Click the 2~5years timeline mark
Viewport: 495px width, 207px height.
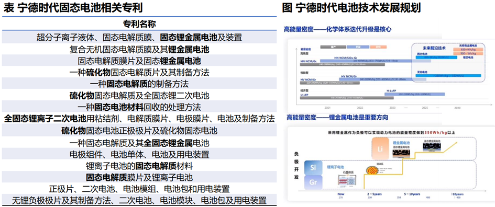click(375, 194)
